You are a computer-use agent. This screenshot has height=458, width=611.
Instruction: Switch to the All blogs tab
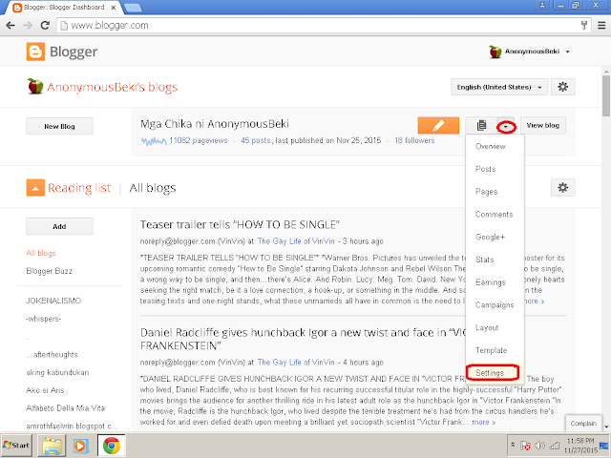pos(153,188)
